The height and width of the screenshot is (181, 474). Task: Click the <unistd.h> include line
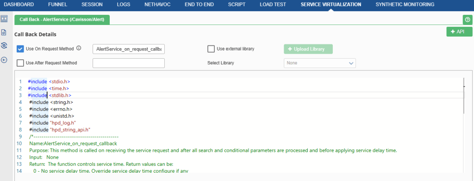click(52, 116)
